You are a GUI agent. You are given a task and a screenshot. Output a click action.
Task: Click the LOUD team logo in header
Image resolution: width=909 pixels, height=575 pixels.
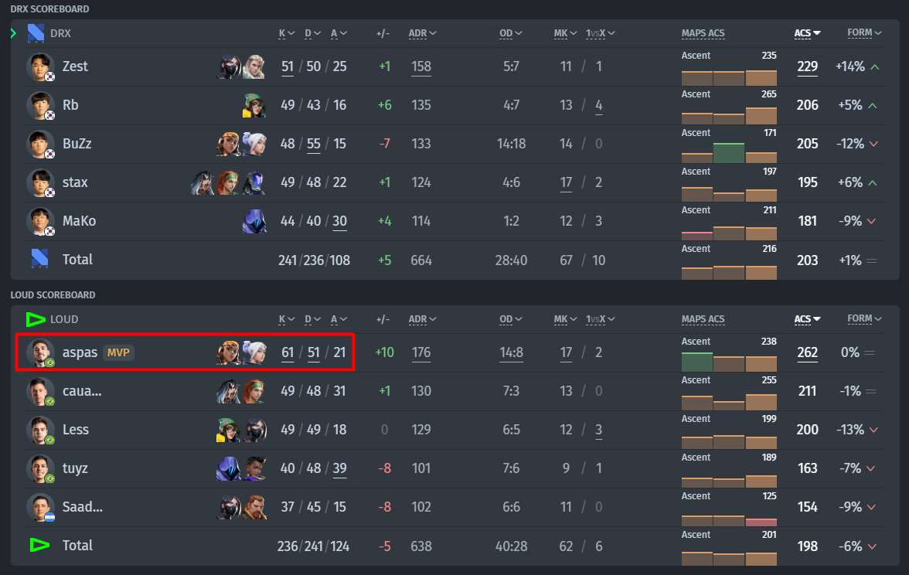click(36, 319)
